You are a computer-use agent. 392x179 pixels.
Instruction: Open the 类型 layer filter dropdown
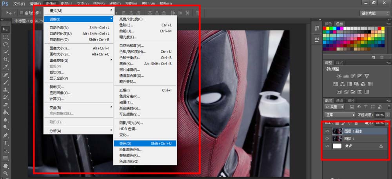pyautogui.click(x=334, y=107)
